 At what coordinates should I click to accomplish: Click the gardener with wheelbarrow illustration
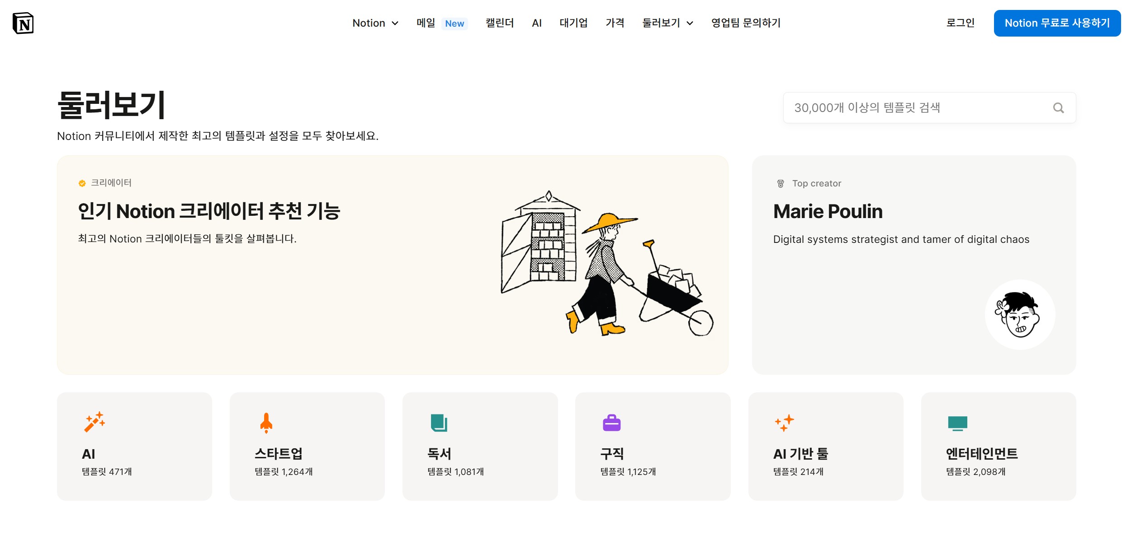(x=607, y=264)
